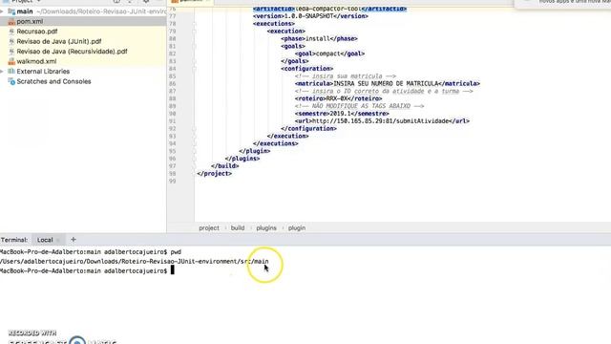
Task: Open Revisao de Java (JUnit).pdf
Action: pyautogui.click(x=59, y=41)
